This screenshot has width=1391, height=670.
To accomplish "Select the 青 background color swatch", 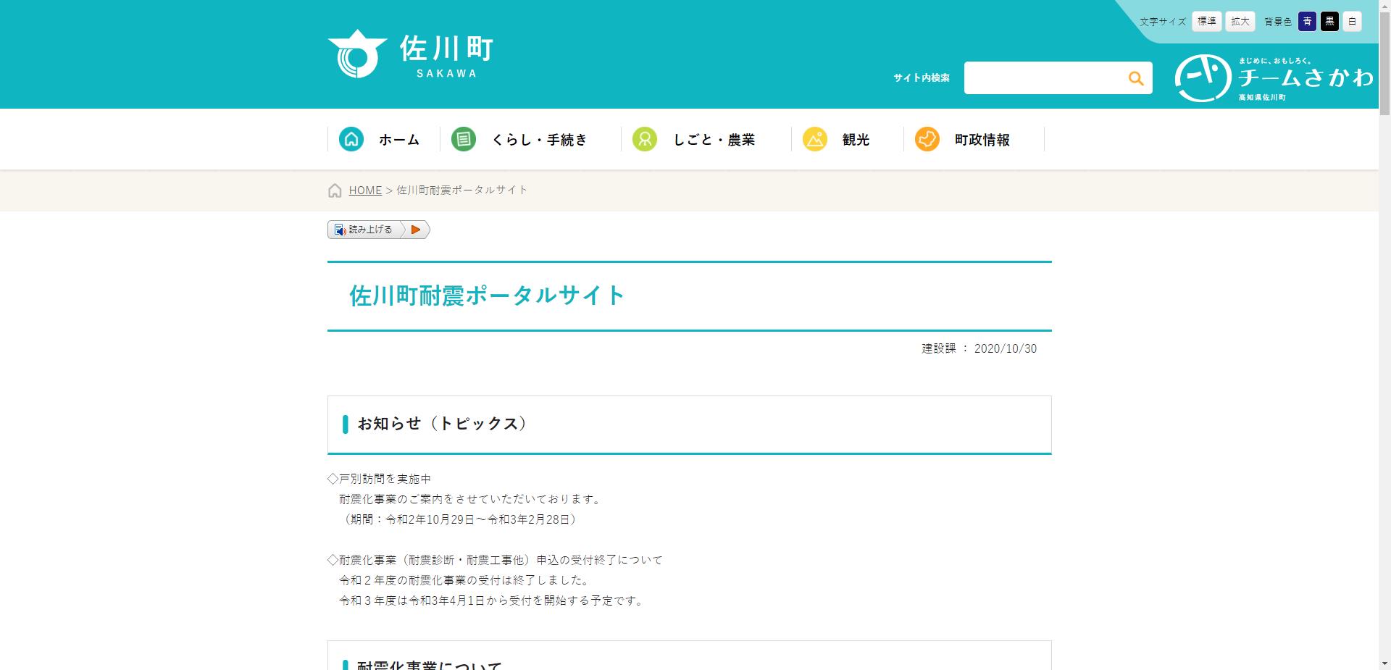I will click(1308, 21).
